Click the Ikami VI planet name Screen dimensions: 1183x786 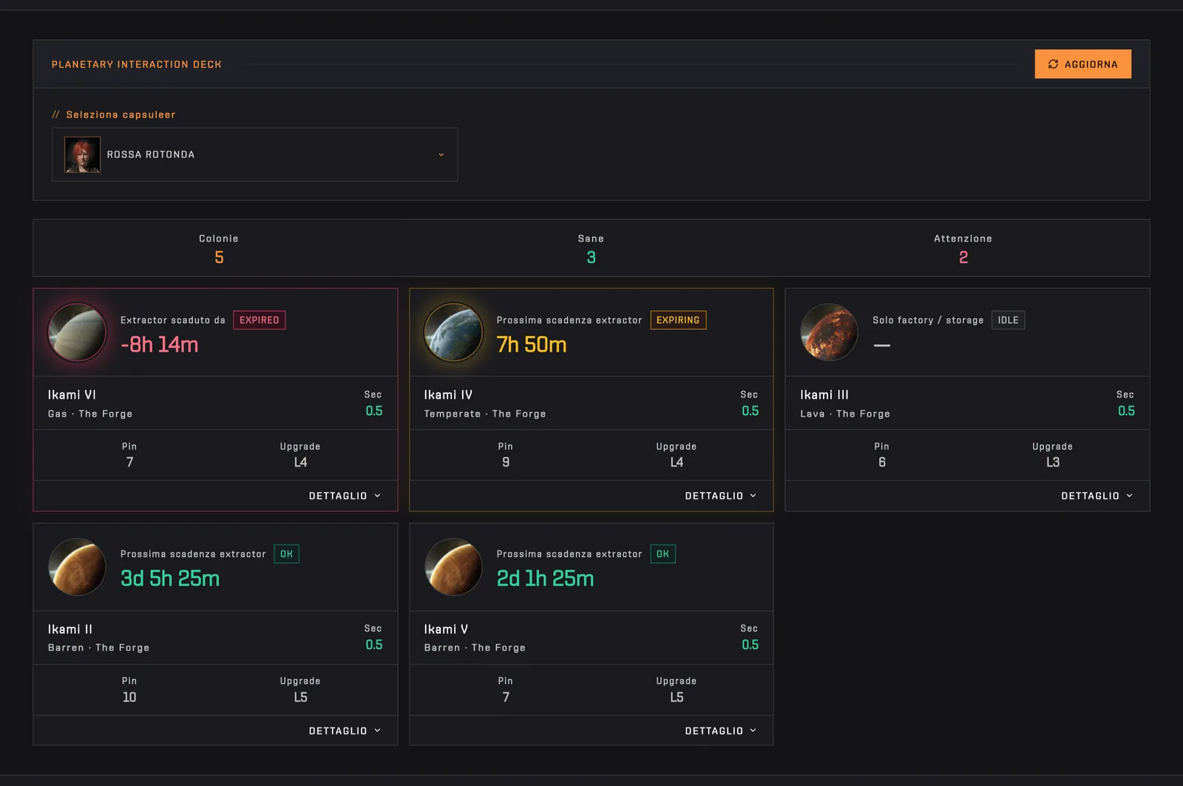coord(72,395)
